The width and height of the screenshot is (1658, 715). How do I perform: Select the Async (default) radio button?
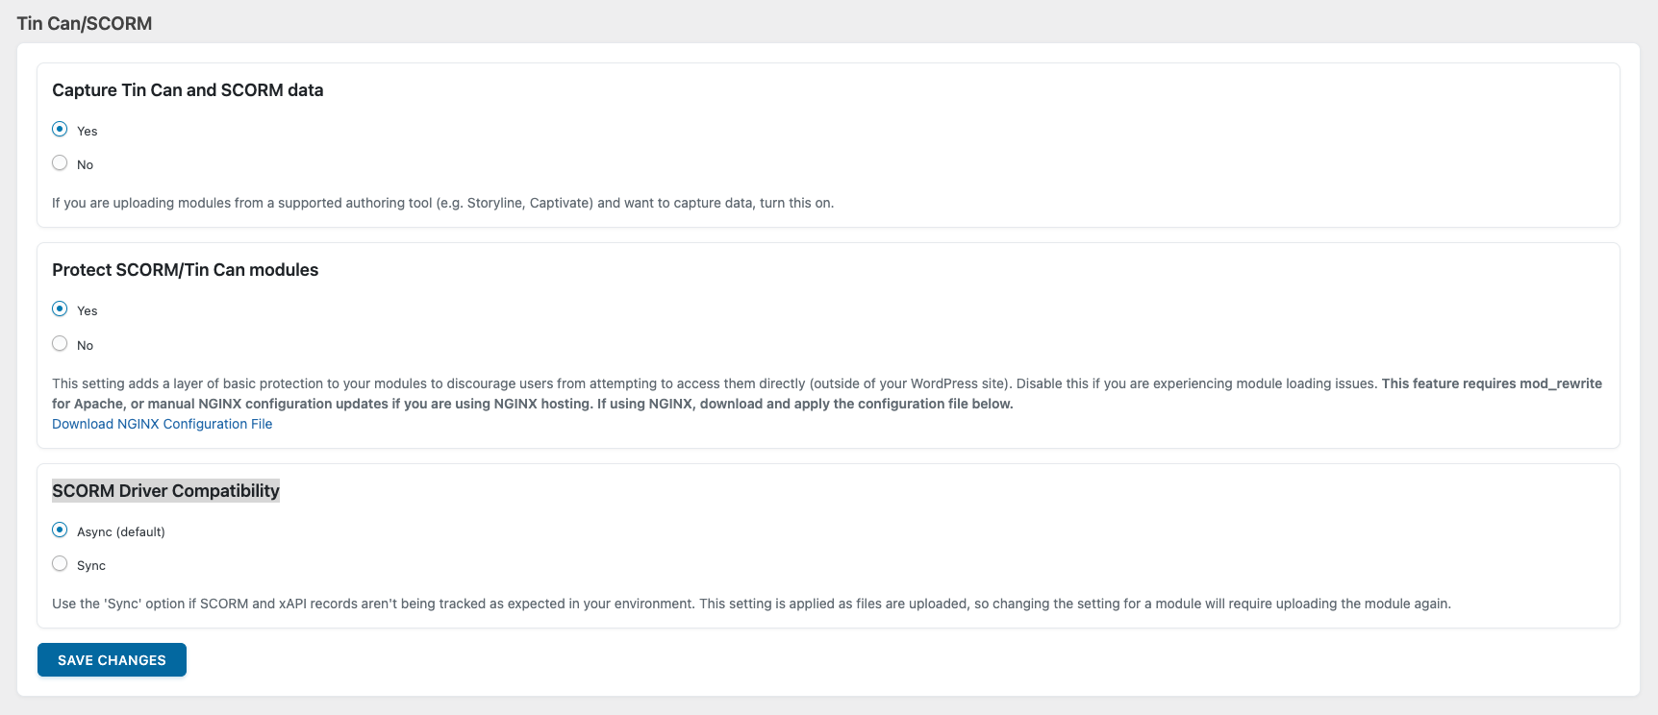click(x=60, y=530)
